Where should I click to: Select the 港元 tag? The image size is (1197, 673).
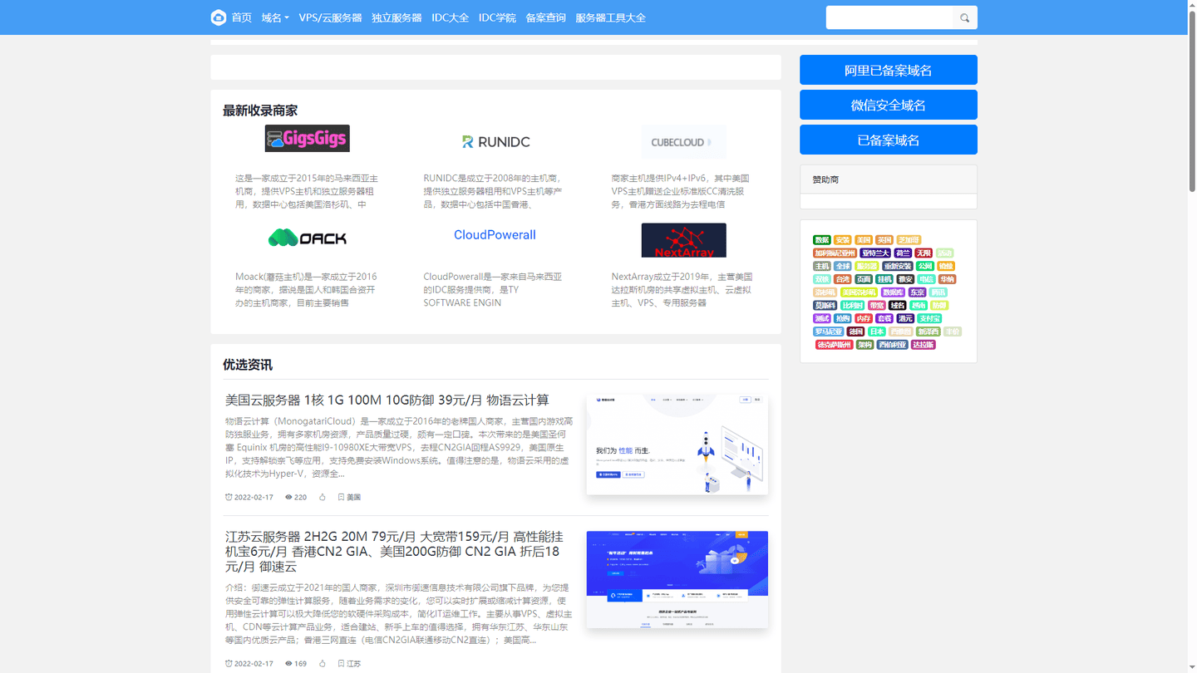[x=905, y=318]
